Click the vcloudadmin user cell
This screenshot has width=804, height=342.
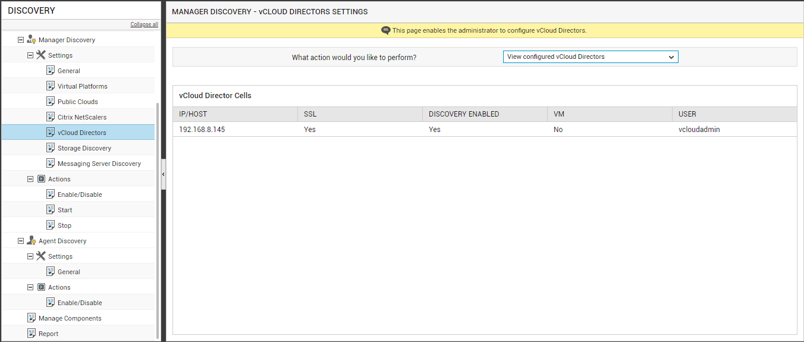click(x=734, y=129)
